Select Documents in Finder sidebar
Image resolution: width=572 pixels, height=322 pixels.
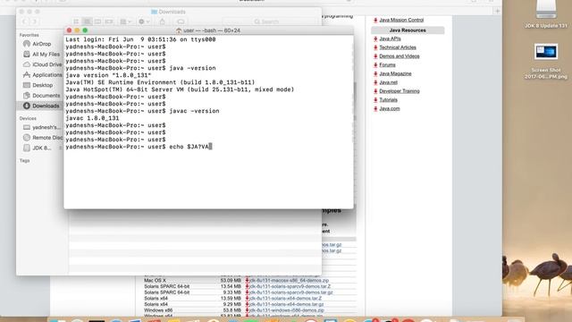46,96
